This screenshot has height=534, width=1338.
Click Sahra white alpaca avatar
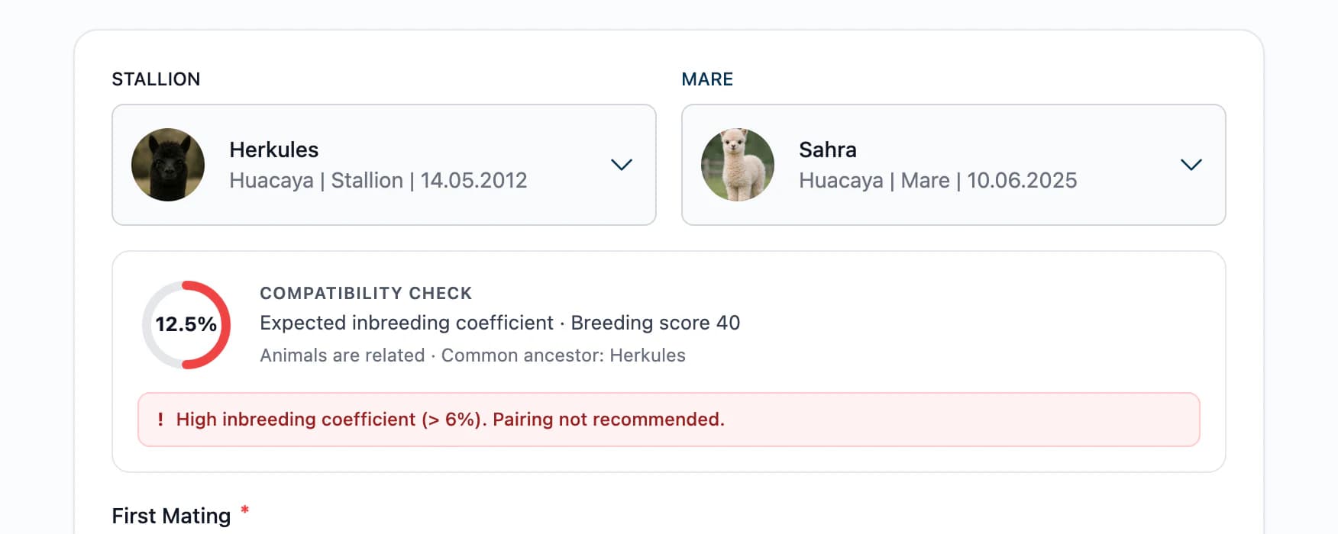click(x=738, y=165)
